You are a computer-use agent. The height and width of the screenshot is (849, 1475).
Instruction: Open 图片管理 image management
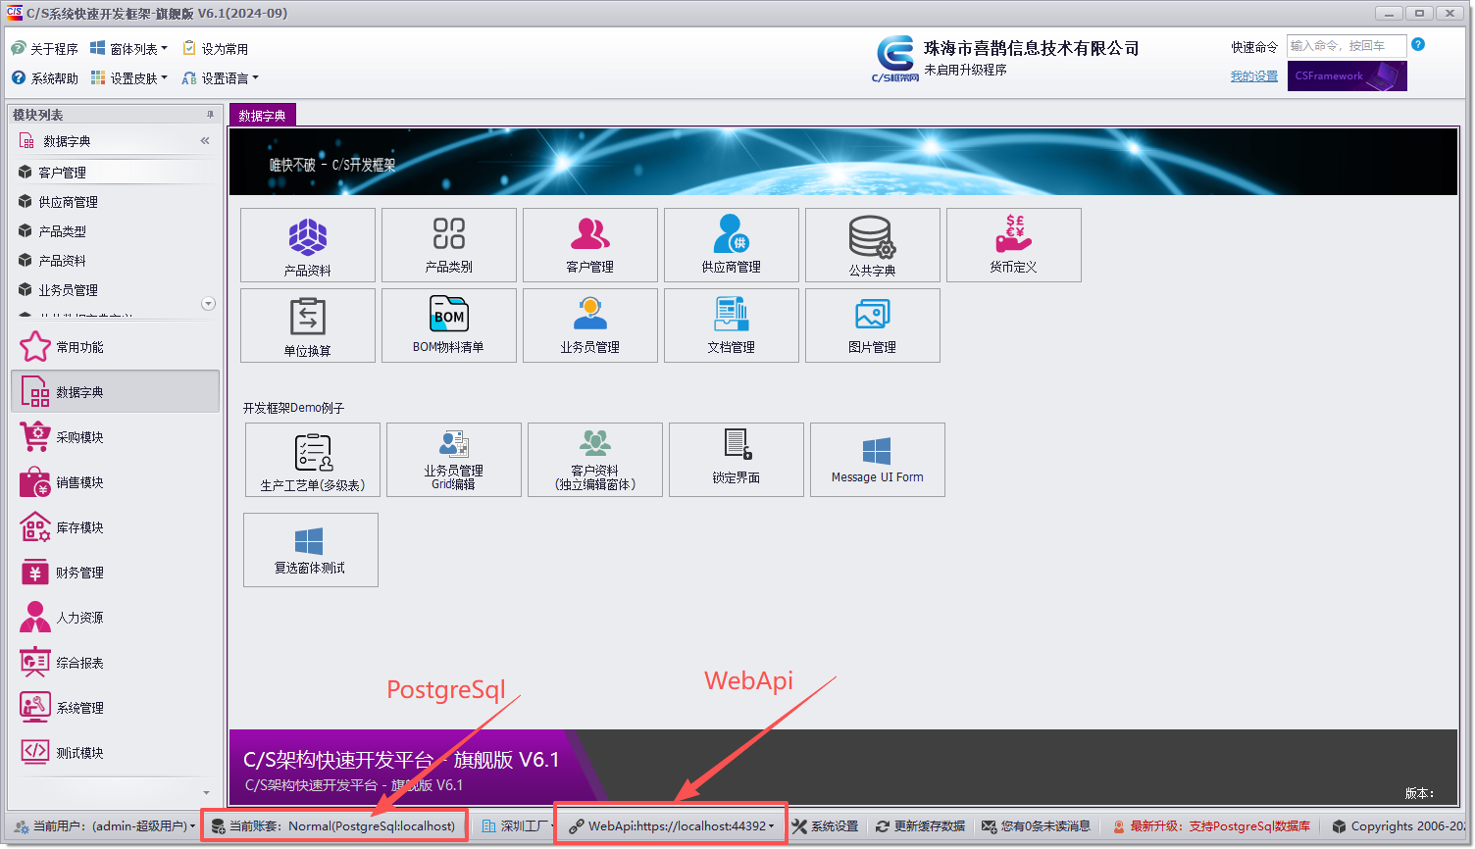(x=872, y=325)
